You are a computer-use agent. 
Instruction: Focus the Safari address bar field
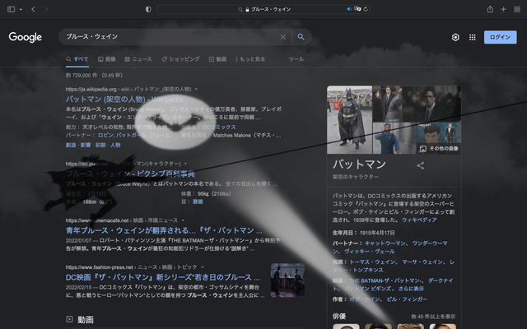point(263,9)
